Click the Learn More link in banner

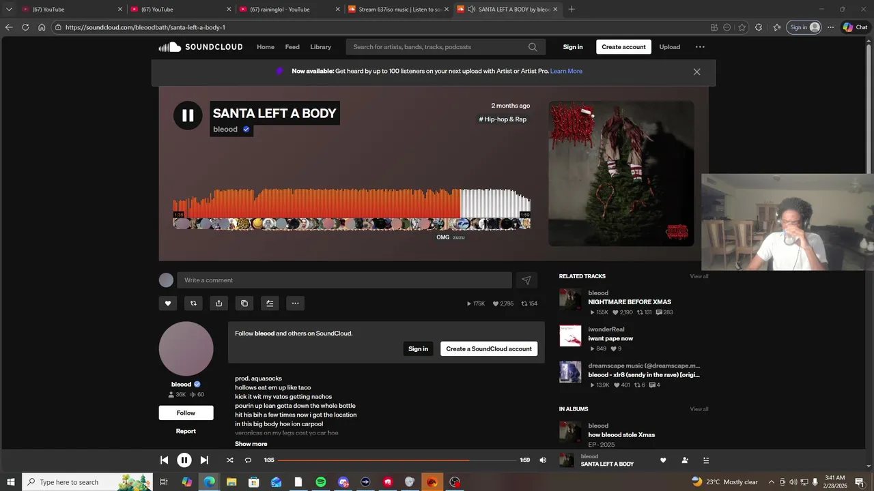[x=566, y=71]
